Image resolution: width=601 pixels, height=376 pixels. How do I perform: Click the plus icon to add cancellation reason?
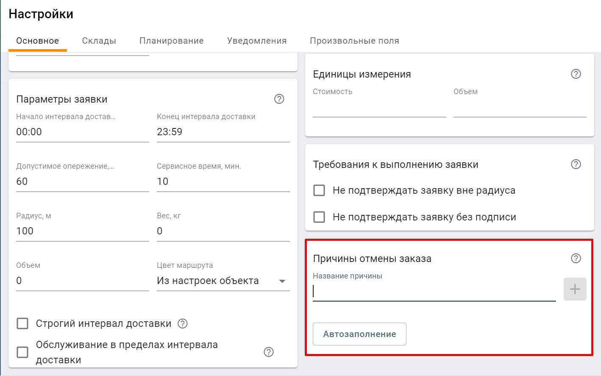point(574,289)
